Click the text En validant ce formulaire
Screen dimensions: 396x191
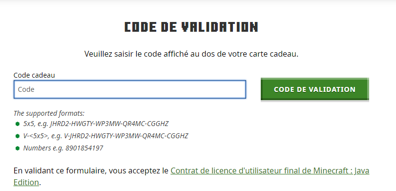(x=60, y=171)
